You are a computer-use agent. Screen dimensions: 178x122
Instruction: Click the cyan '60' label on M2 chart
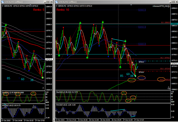click(128, 74)
